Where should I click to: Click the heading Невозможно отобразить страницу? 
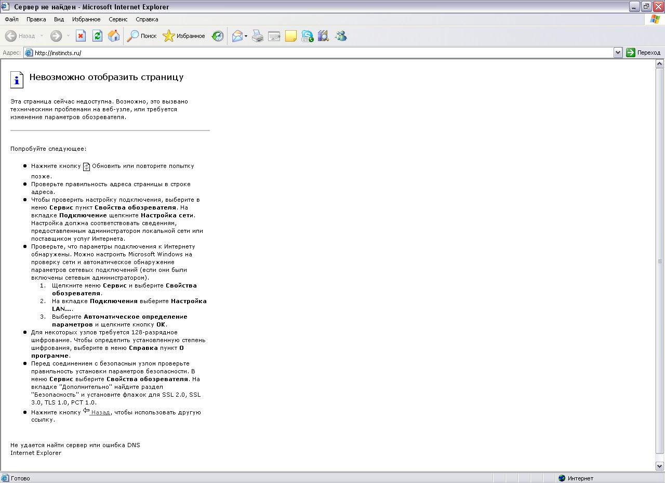pyautogui.click(x=107, y=77)
